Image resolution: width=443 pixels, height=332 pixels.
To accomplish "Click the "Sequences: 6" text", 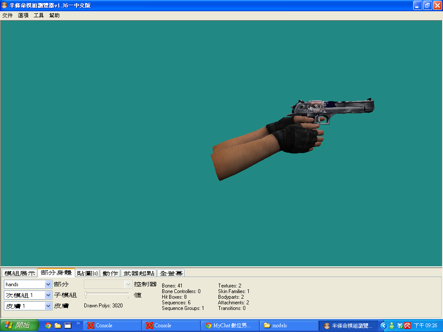I will pos(177,303).
